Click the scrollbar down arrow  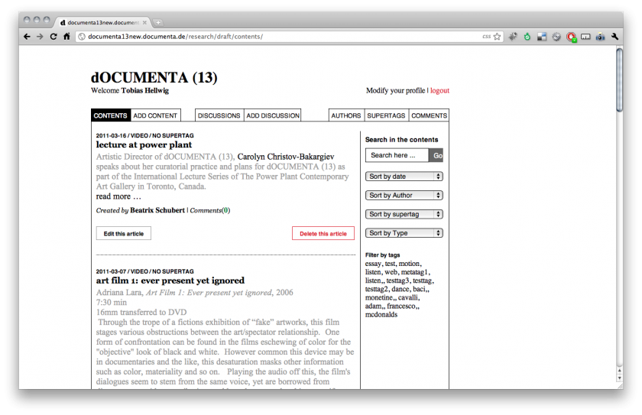(620, 378)
